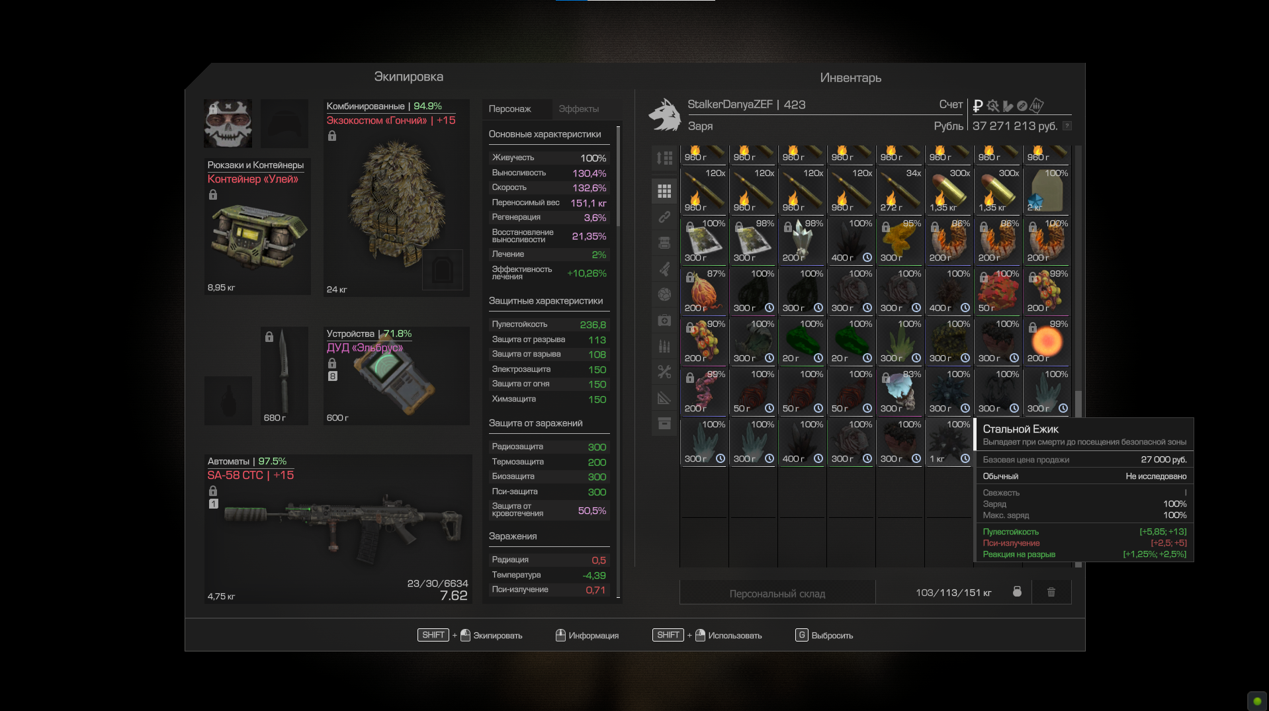The image size is (1269, 711).
Task: Select the storage box filter icon
Action: (x=664, y=423)
